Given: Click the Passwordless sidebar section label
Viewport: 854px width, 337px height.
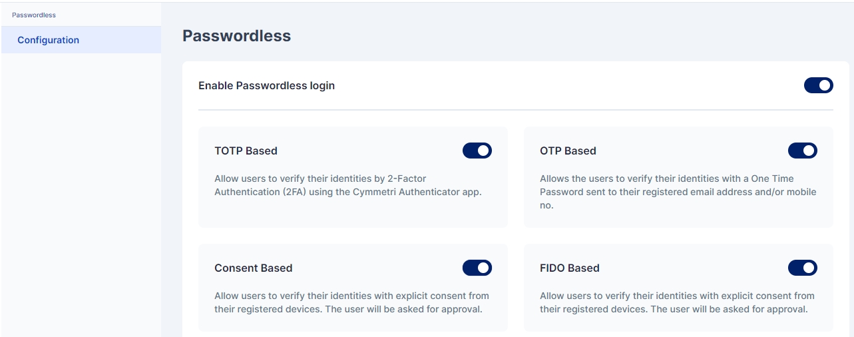Looking at the screenshot, I should (x=34, y=15).
